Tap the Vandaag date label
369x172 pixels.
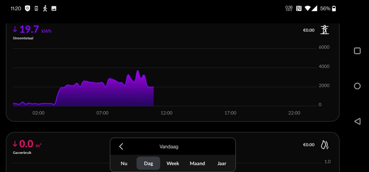(169, 147)
